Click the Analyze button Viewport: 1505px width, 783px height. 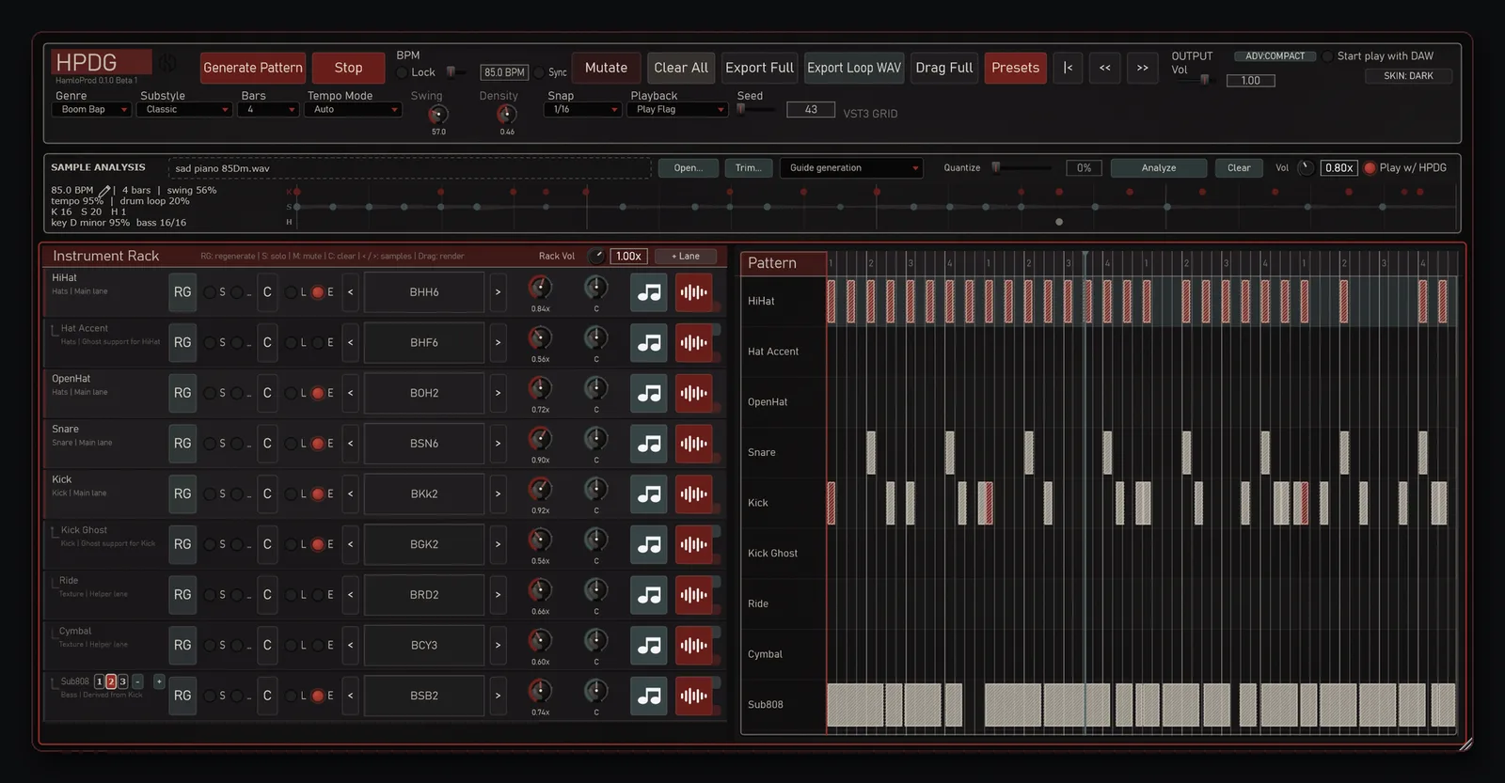click(1159, 168)
